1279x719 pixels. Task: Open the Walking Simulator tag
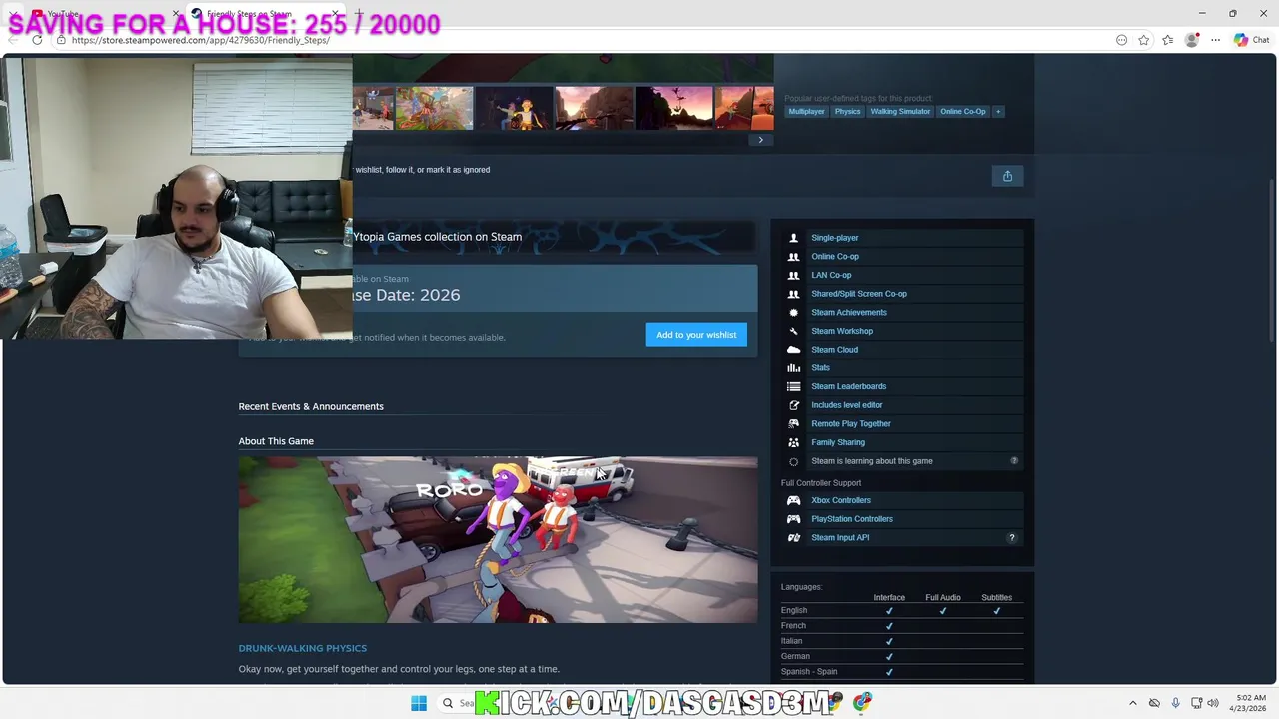[x=900, y=111]
